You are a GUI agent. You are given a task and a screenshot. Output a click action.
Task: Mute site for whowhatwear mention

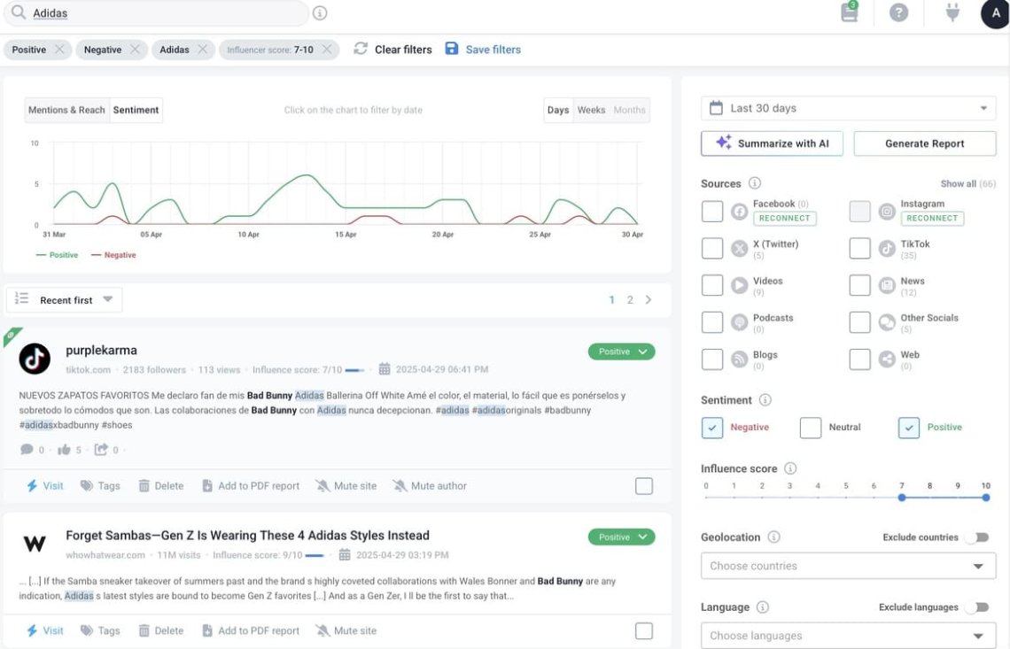346,631
